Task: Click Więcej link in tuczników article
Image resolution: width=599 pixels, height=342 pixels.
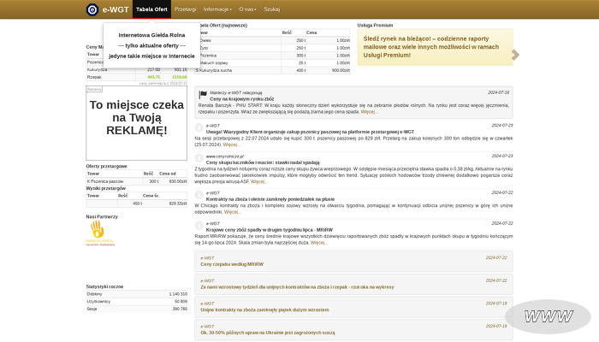Action: click(x=259, y=181)
